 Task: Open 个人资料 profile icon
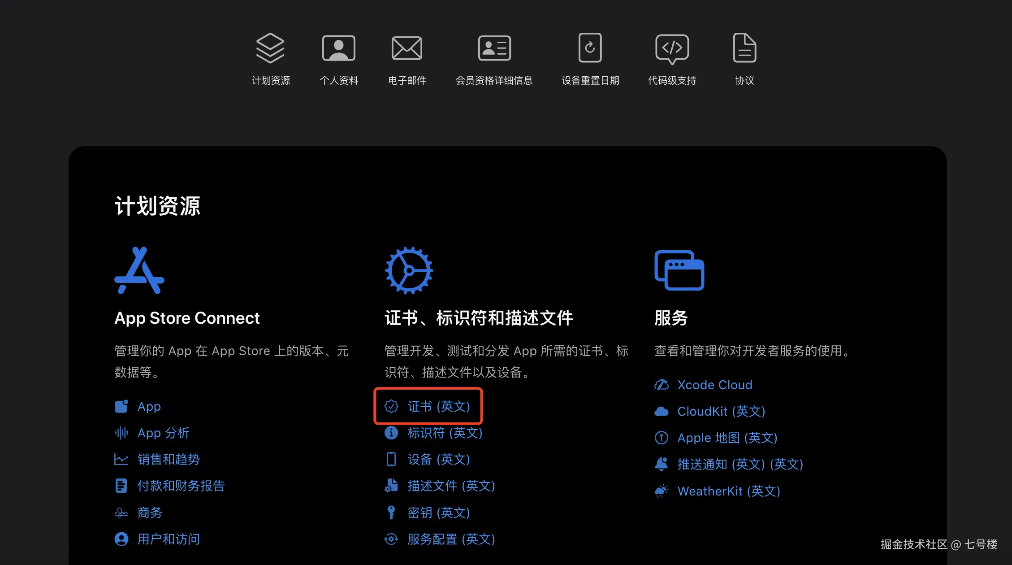point(338,48)
